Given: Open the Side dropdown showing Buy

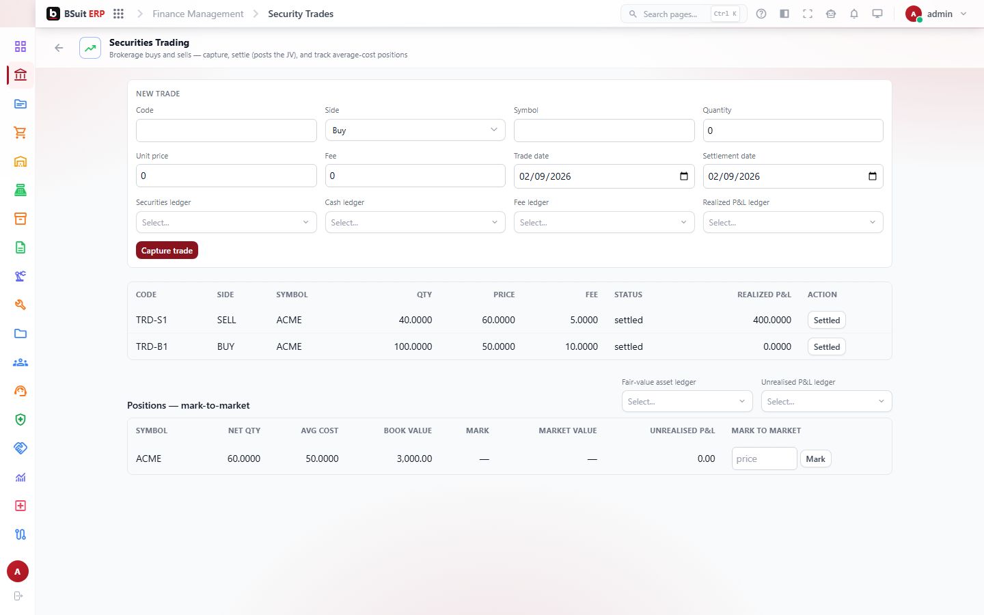Looking at the screenshot, I should pyautogui.click(x=415, y=130).
